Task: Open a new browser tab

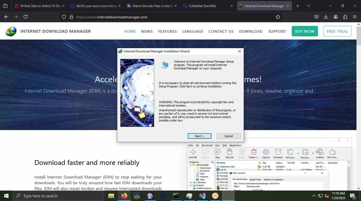Action: tap(298, 6)
